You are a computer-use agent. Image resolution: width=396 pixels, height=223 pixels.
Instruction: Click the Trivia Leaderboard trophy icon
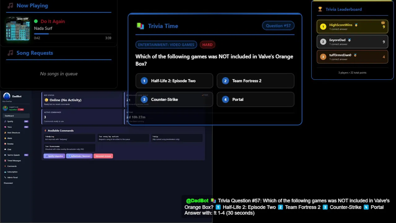(x=320, y=9)
